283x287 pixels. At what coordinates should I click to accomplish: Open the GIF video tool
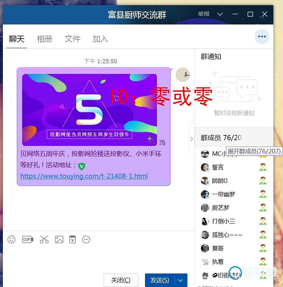[28, 240]
